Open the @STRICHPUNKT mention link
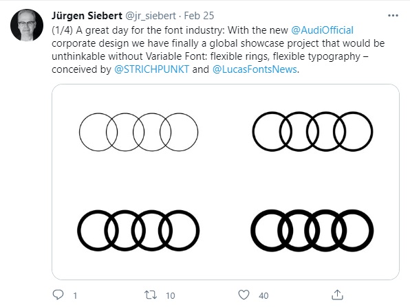This screenshot has width=410, height=307. [151, 69]
